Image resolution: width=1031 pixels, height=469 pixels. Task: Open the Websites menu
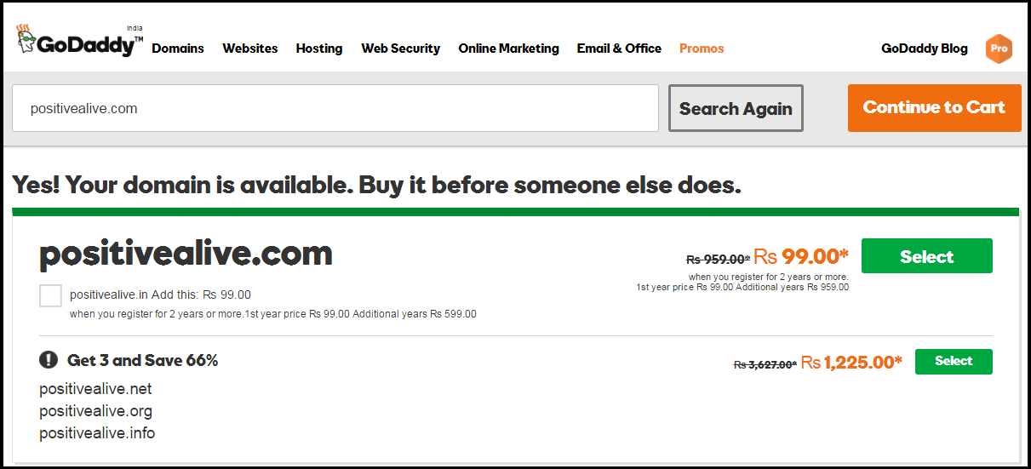(x=250, y=49)
